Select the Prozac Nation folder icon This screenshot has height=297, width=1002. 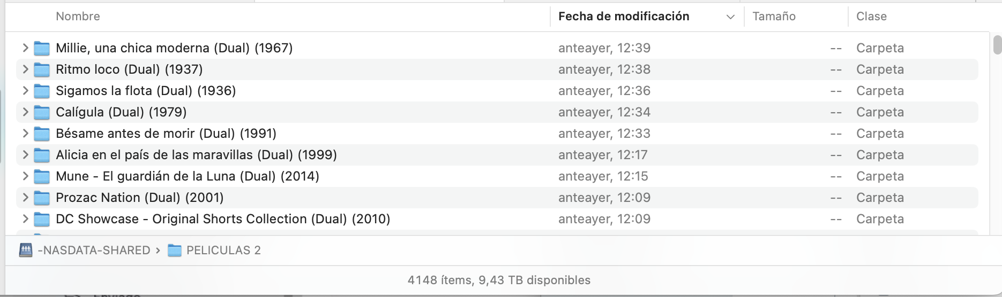(x=42, y=198)
